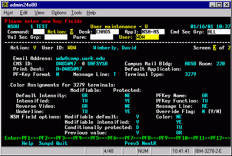Click the Message Line value T
The image size is (232, 156).
click(115, 74)
